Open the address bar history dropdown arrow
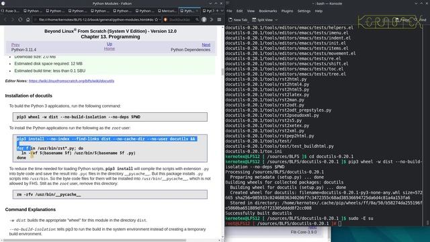This screenshot has height=242, width=430. coord(160,19)
